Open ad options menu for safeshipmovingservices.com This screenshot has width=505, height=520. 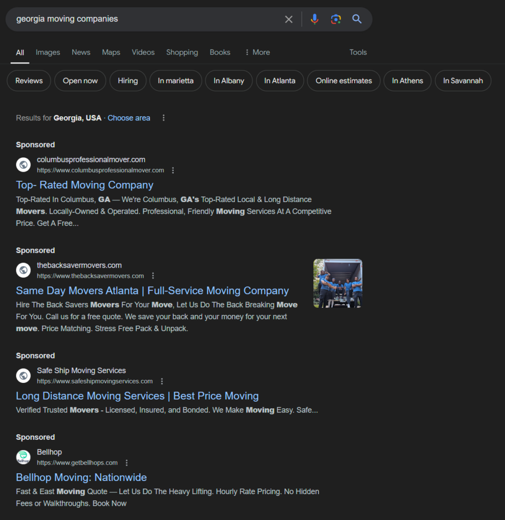point(162,381)
